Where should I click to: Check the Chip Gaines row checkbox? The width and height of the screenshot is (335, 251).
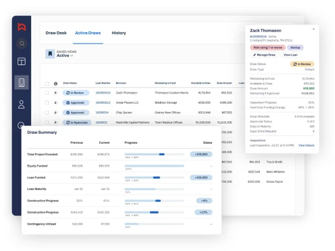pos(47,112)
